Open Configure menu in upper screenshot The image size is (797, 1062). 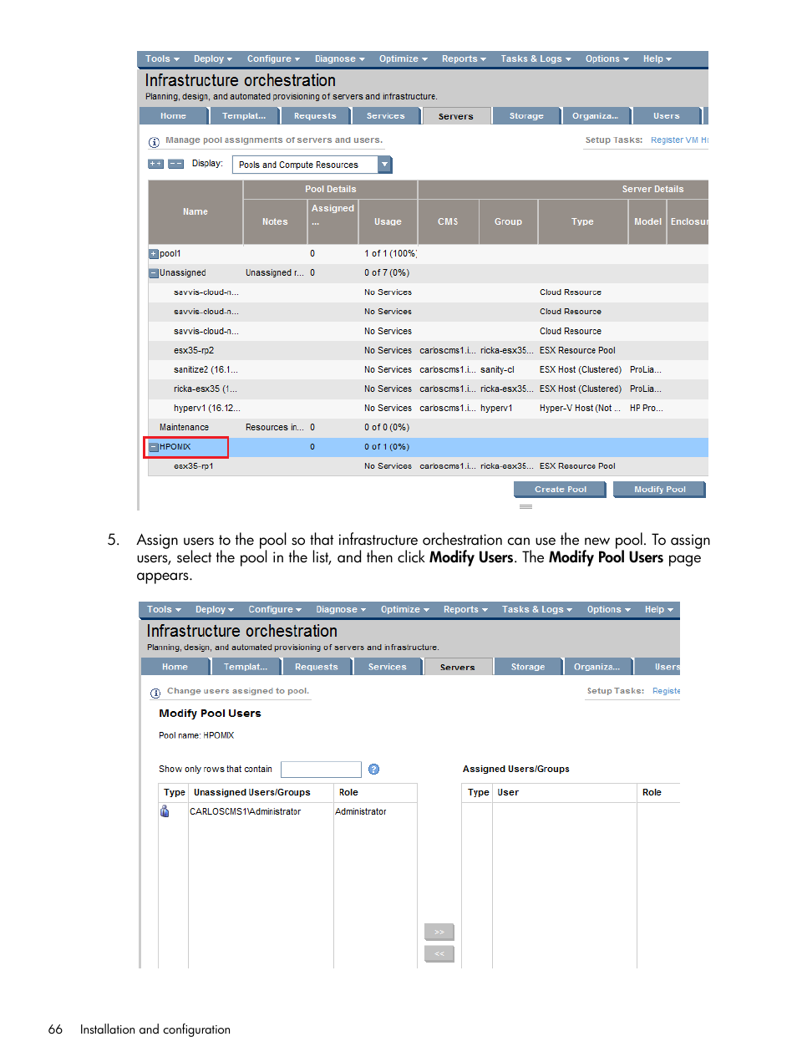(x=273, y=58)
